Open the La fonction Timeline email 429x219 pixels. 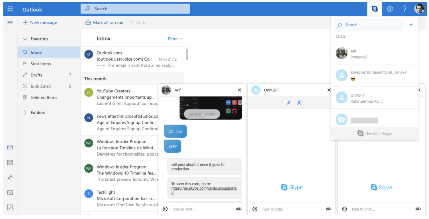120,148
